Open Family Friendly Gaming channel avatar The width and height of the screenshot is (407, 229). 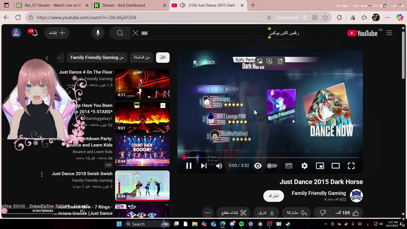(356, 196)
